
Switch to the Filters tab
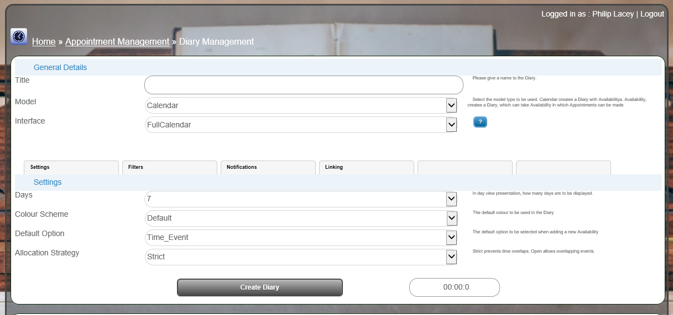(170, 167)
